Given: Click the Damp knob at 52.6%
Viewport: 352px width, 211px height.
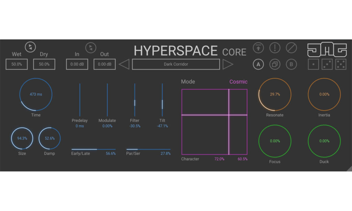Looking at the screenshot, I should pos(49,138).
